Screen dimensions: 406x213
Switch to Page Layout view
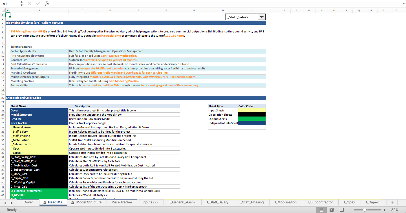tap(332, 210)
